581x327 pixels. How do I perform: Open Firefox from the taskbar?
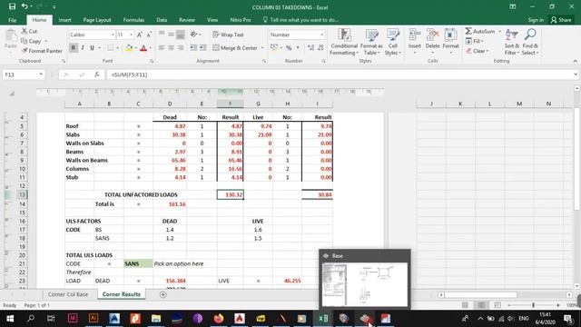(x=219, y=319)
